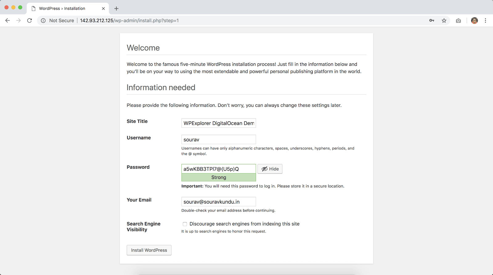Click the camera extension icon
The image size is (493, 275).
click(458, 21)
